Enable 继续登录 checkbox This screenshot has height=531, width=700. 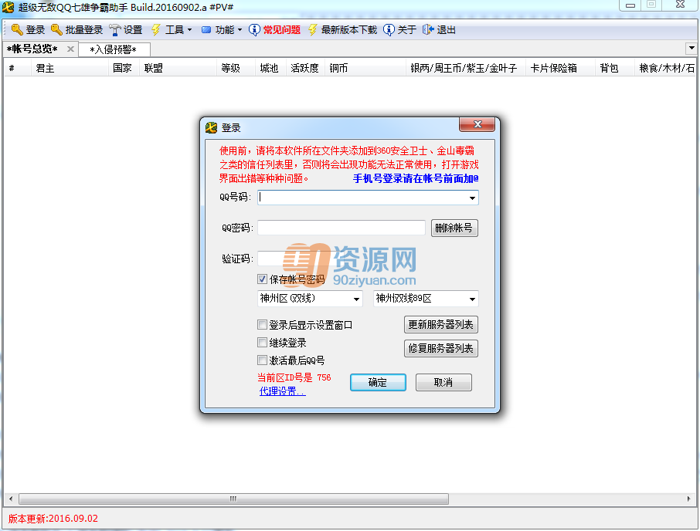(x=263, y=343)
